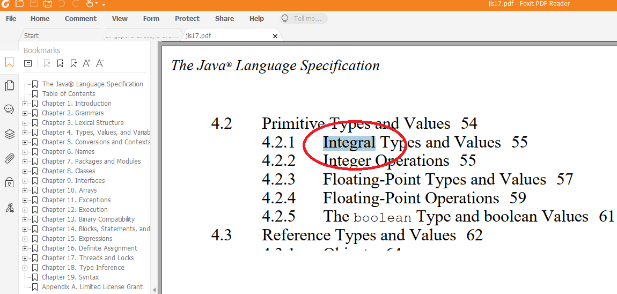Click 'Reference Types and Values' contents entry

click(359, 236)
